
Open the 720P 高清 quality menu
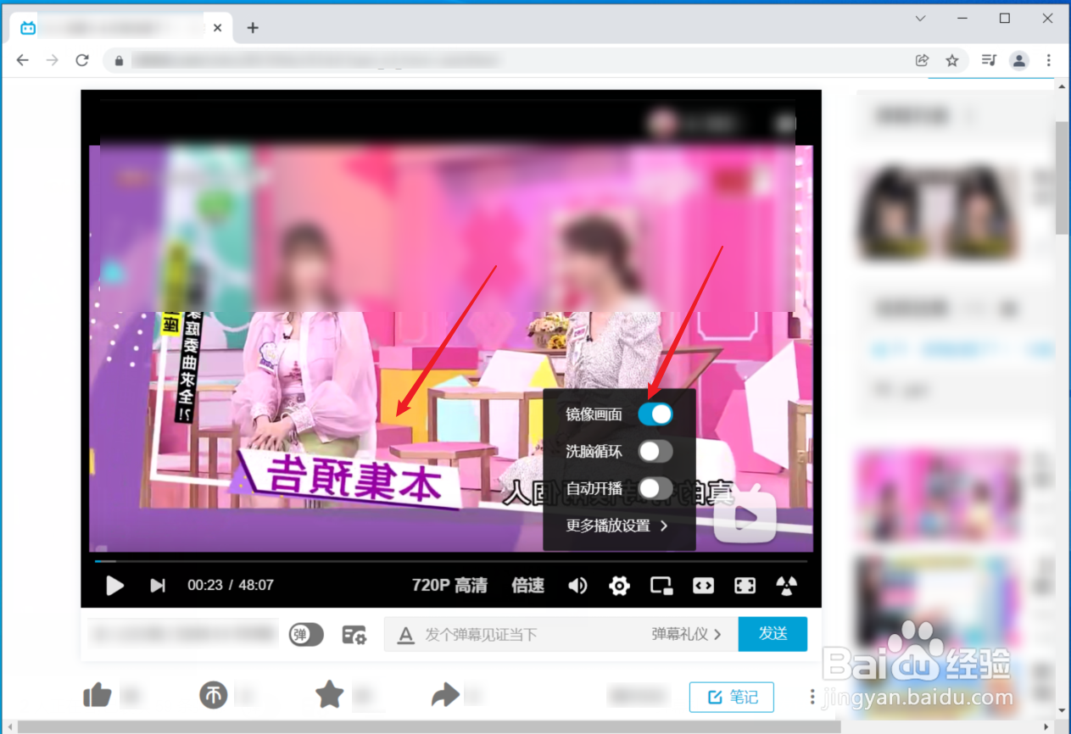click(x=449, y=586)
